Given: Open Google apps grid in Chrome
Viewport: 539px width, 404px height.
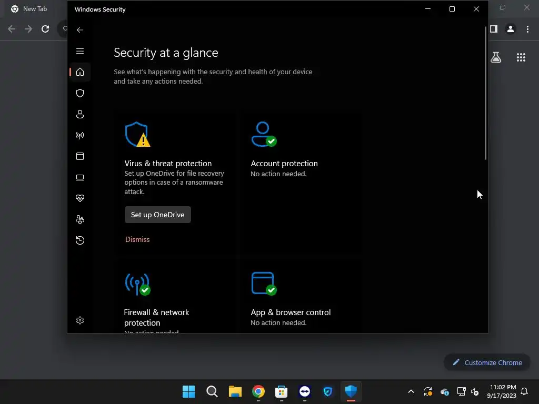Looking at the screenshot, I should click(521, 57).
